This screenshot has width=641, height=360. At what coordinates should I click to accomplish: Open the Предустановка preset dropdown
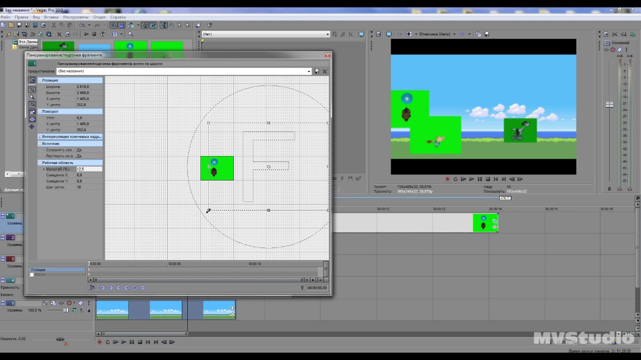[309, 71]
